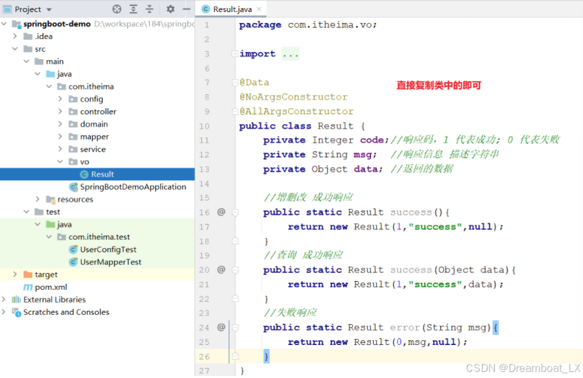Open Project panel settings gear
The image size is (583, 378).
coord(170,9)
